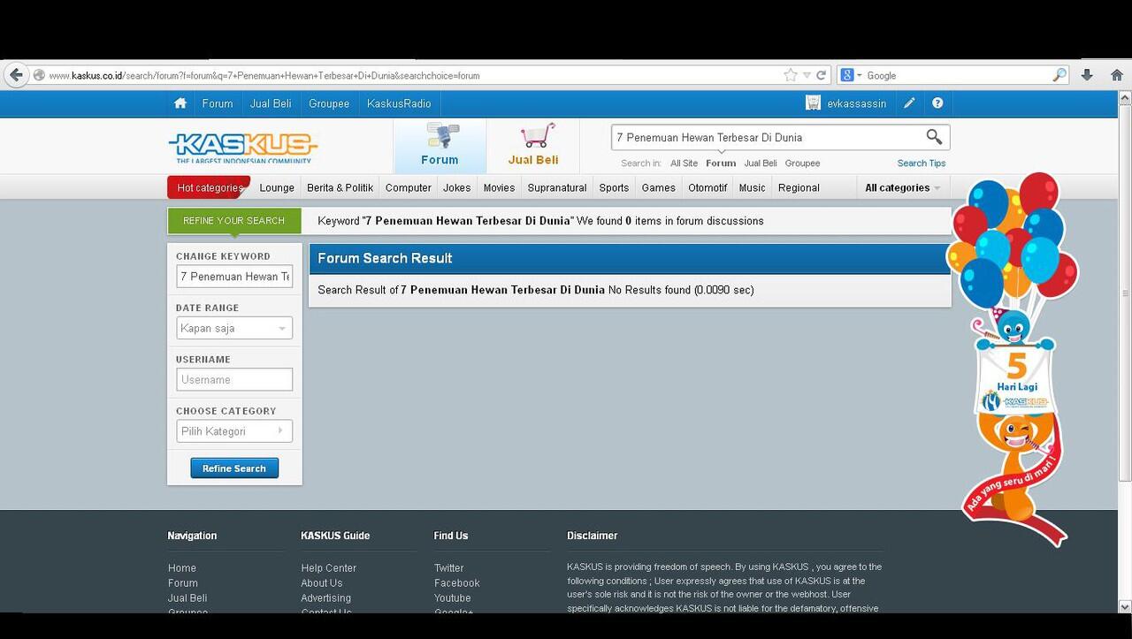The image size is (1132, 639).
Task: Search in Groupee option
Action: coord(802,164)
